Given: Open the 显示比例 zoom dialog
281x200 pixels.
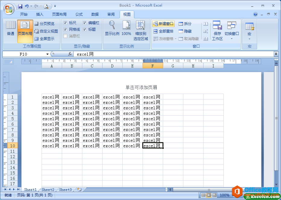Looking at the screenshot, I should [x=112, y=29].
